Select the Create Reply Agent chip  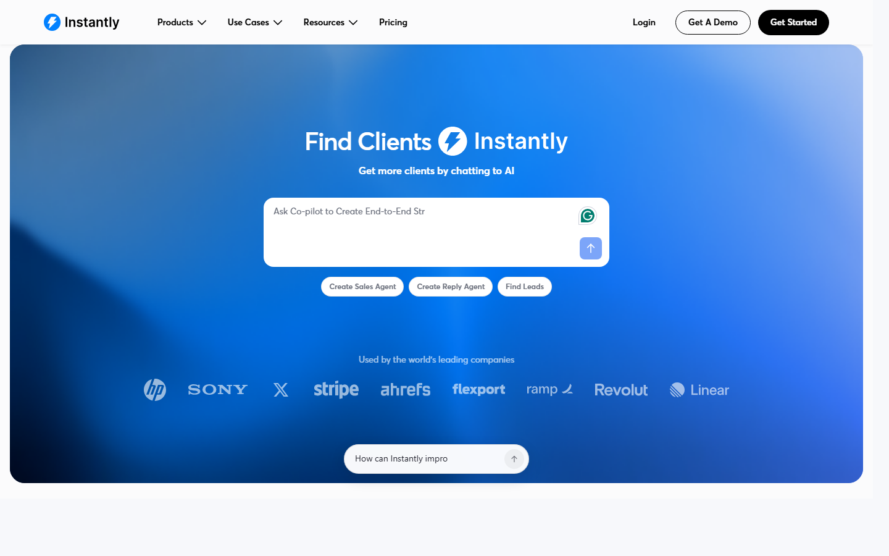point(451,287)
